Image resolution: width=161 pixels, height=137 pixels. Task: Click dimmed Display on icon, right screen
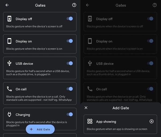90,41
